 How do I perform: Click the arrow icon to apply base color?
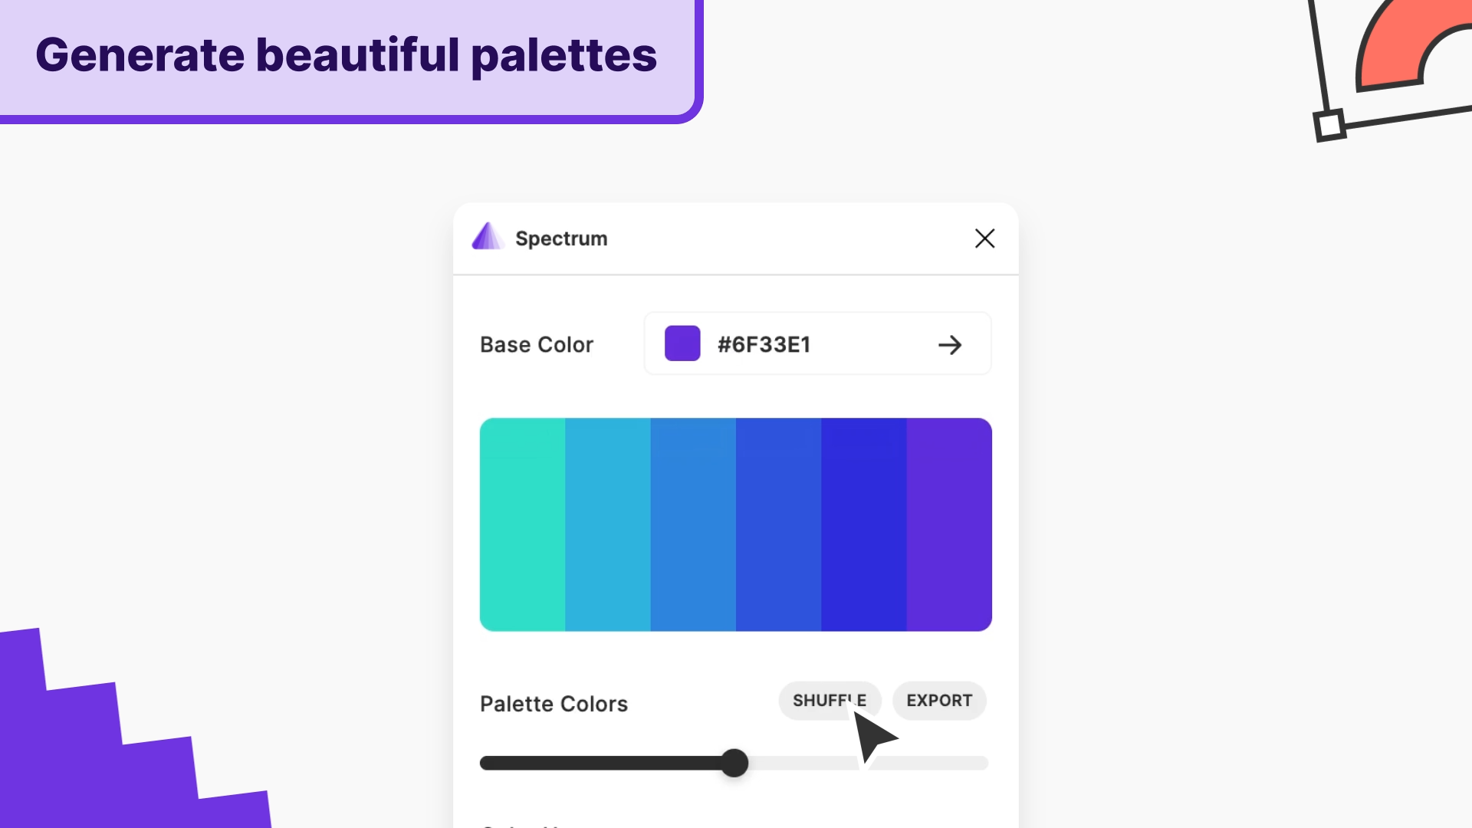pos(950,345)
